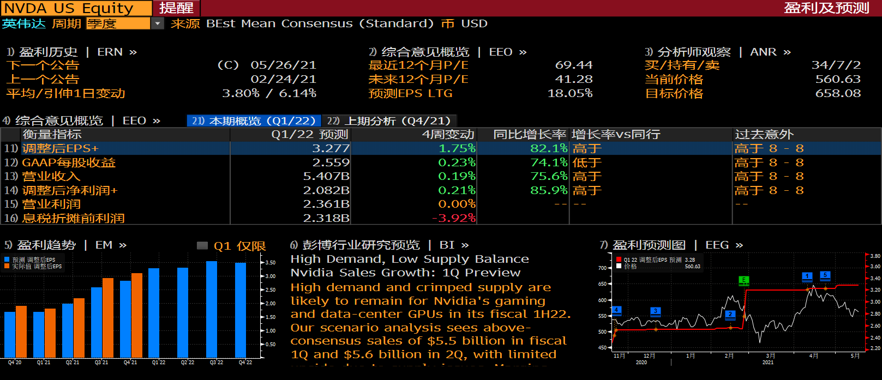Open 综合意见概览 EEO link at top

tap(447, 52)
